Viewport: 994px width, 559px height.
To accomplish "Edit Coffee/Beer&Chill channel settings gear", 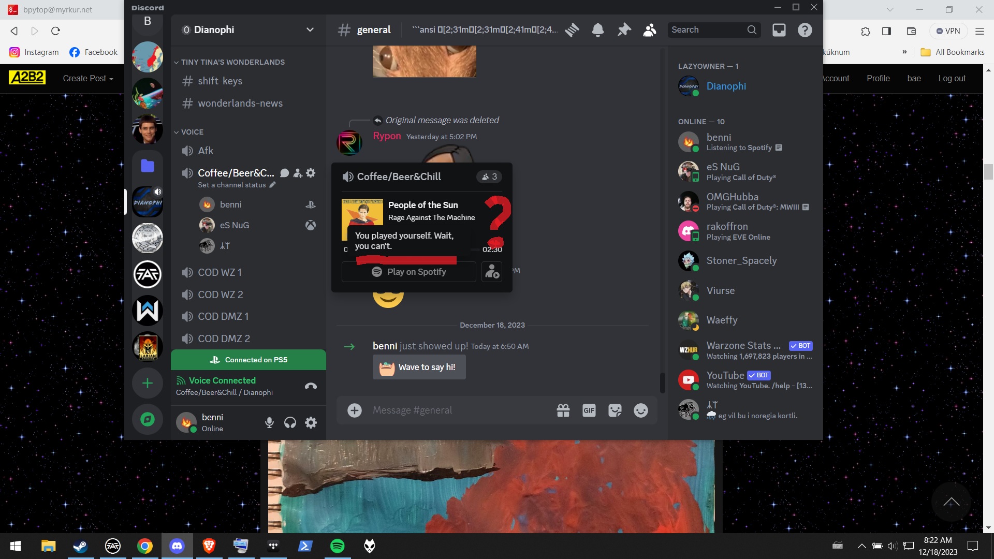I will click(x=311, y=173).
